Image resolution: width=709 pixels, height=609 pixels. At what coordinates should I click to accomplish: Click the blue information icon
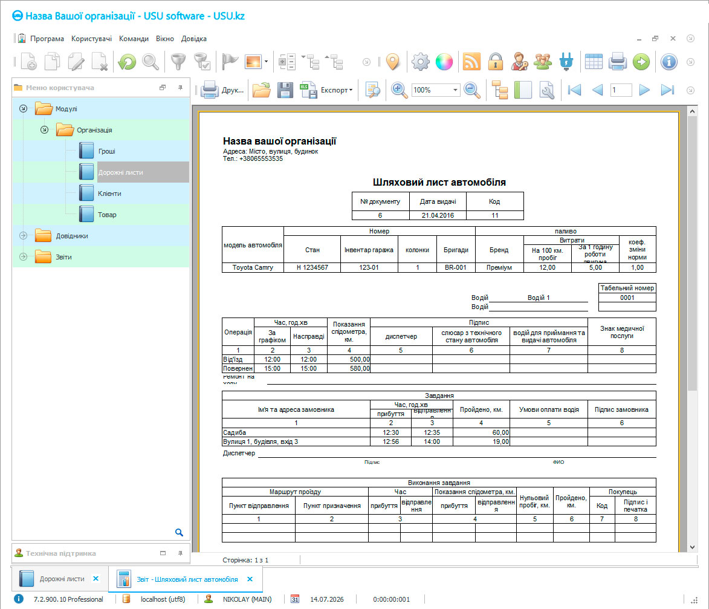[669, 62]
